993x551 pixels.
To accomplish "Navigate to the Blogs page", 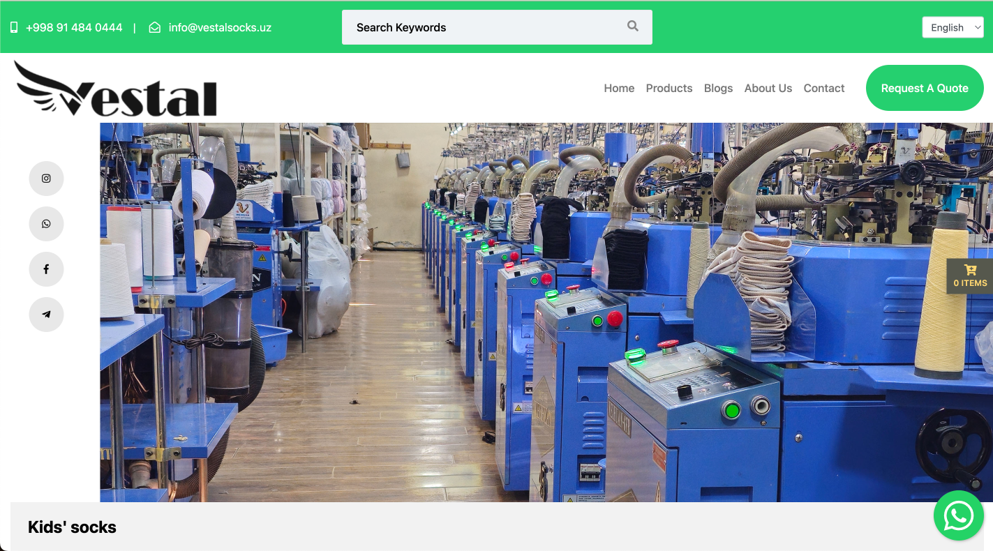I will 718,89.
